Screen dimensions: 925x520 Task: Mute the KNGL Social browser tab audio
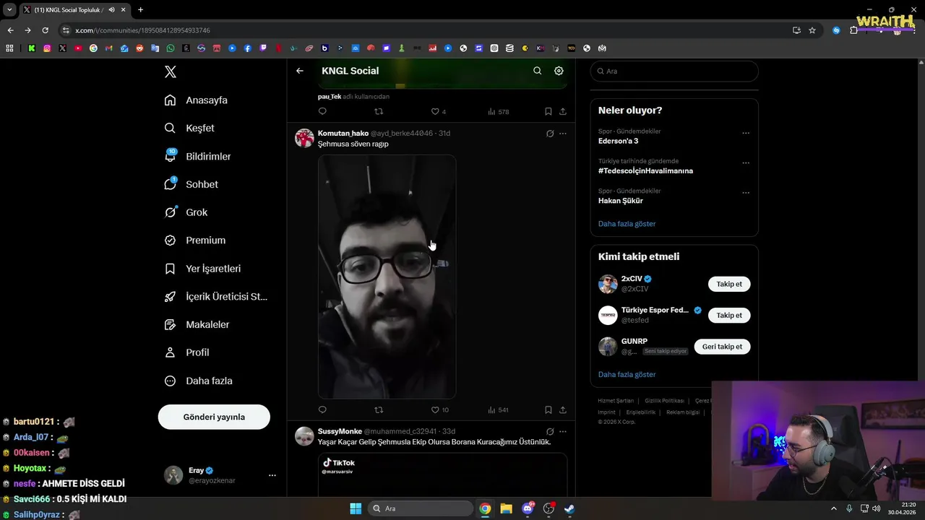111,9
